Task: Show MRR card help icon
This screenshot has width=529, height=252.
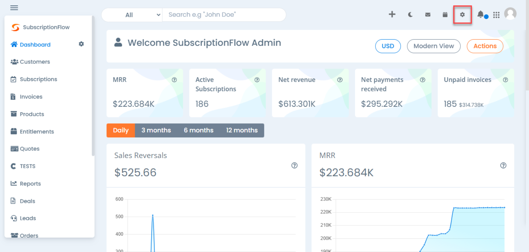Action: click(x=174, y=80)
